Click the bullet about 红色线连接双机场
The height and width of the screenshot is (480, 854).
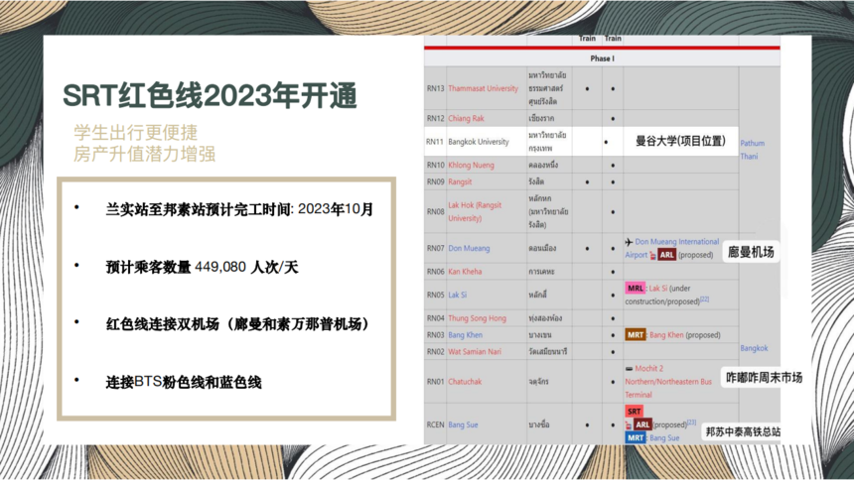(238, 324)
